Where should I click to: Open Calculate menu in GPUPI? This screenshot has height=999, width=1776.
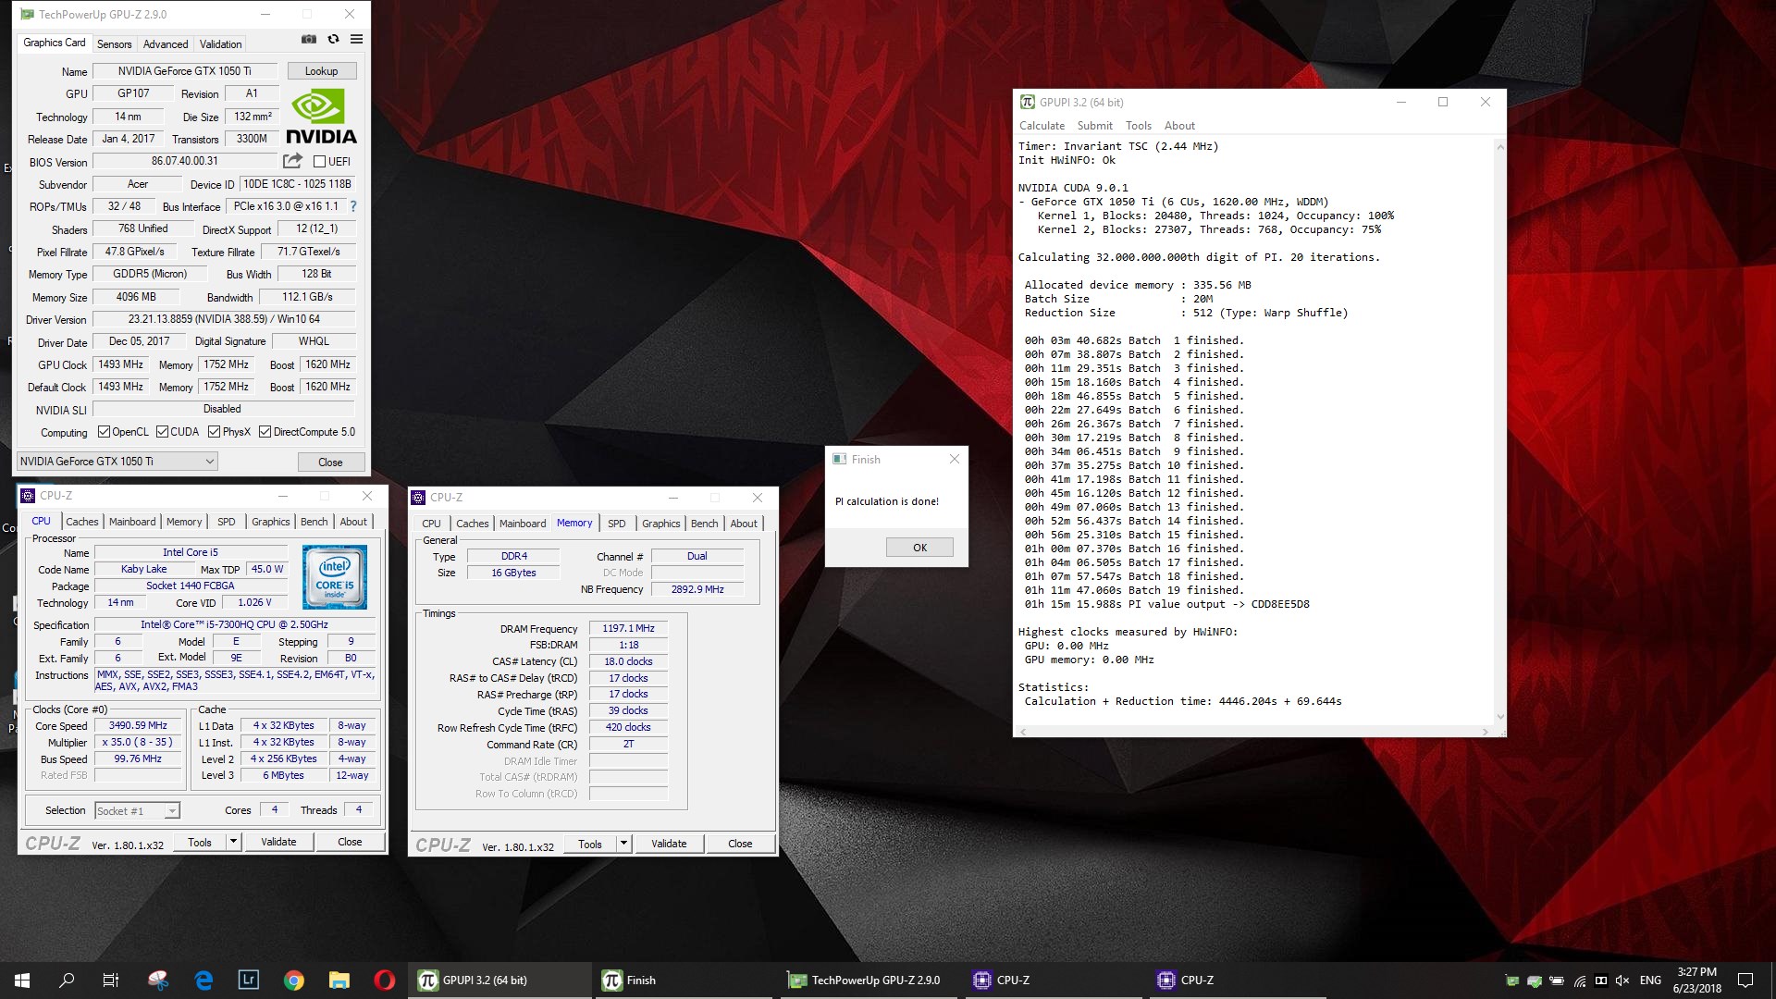1042,126
